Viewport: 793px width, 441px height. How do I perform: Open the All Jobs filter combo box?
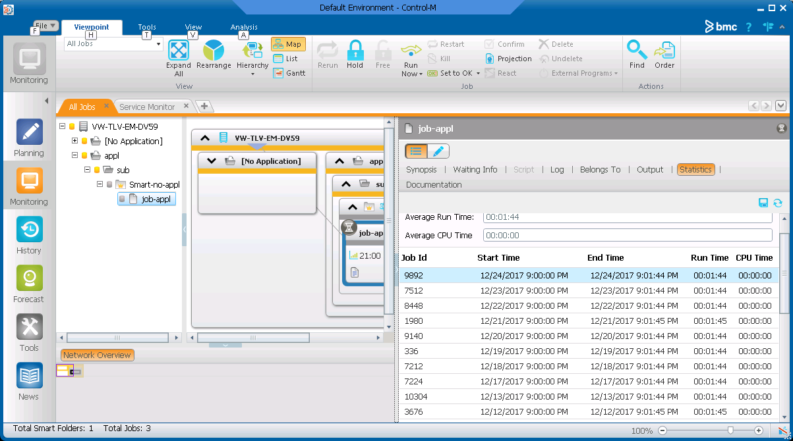[113, 43]
